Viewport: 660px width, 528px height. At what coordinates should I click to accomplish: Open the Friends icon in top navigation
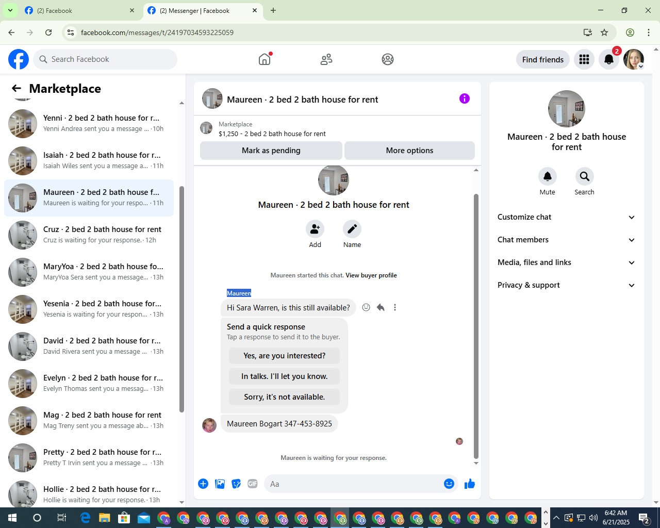(x=326, y=59)
